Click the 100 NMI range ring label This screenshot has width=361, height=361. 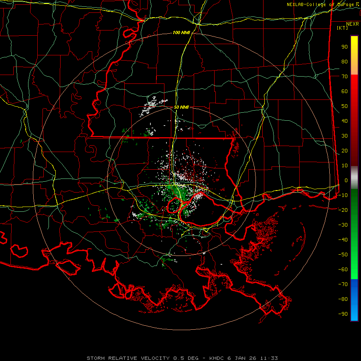point(181,33)
